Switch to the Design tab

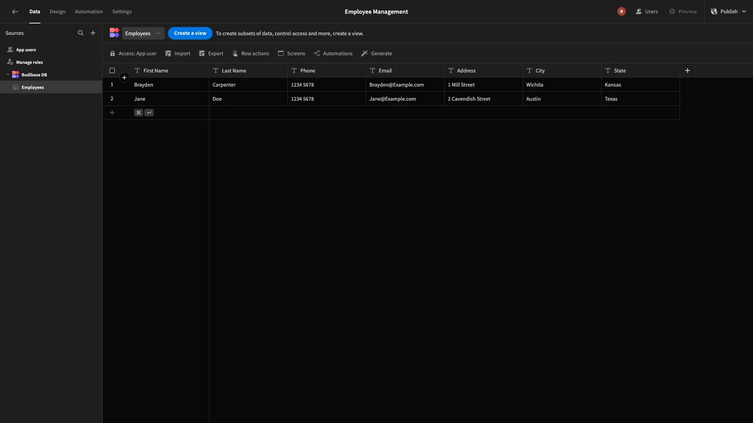58,12
